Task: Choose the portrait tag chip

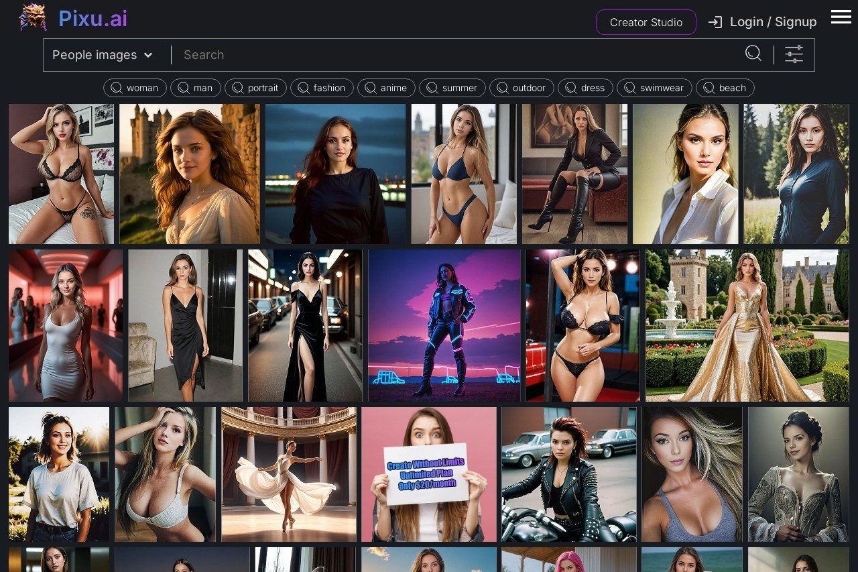Action: point(255,88)
